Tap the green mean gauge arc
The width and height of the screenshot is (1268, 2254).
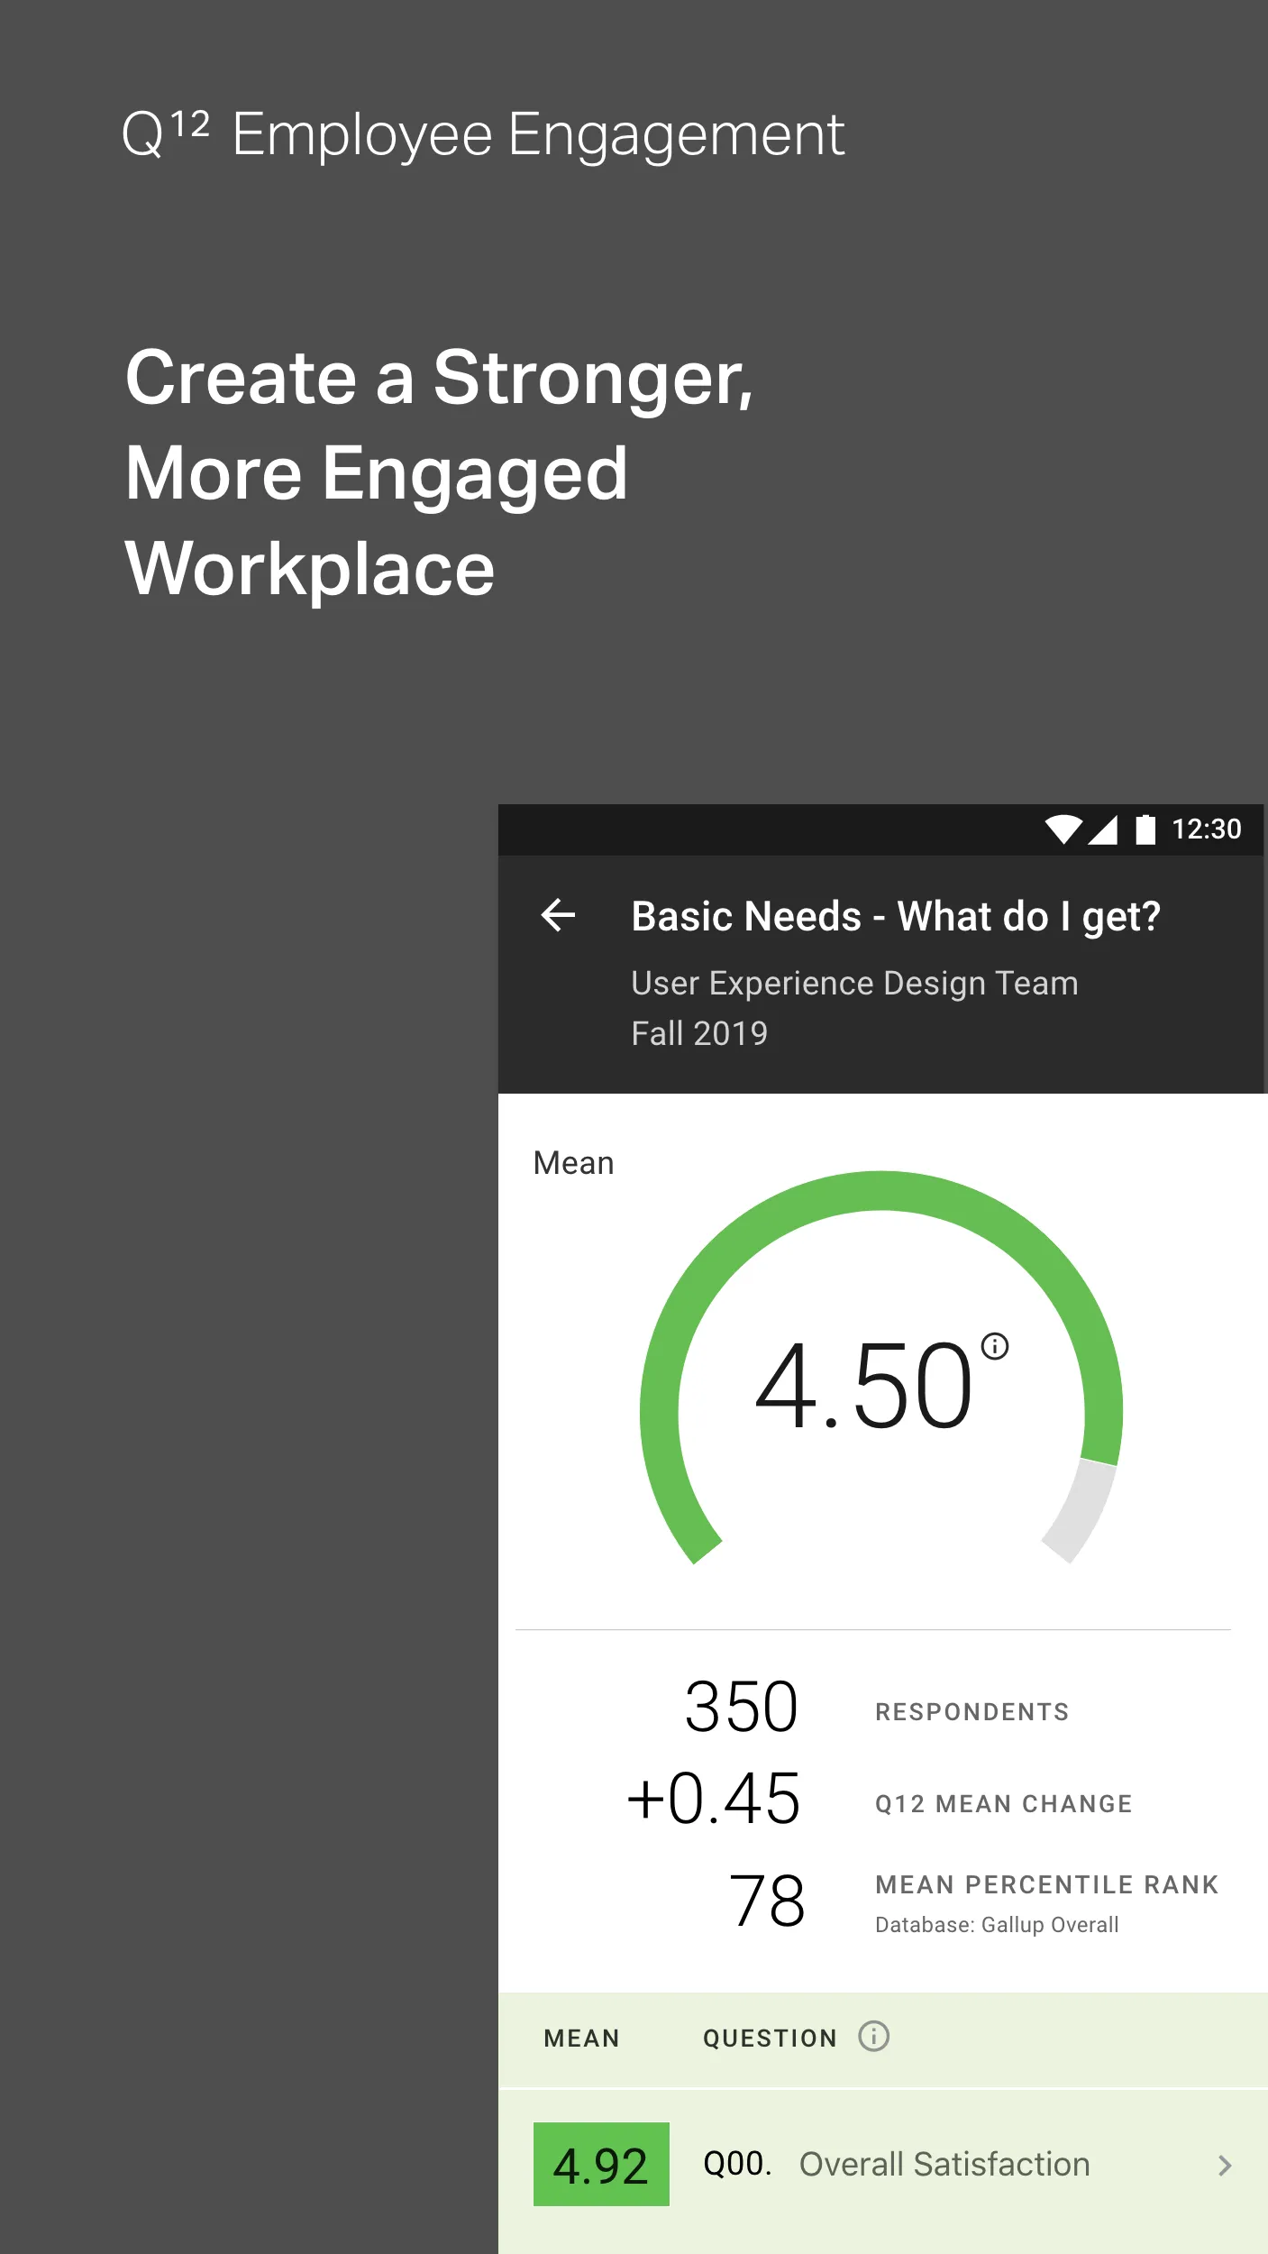[x=880, y=1191]
